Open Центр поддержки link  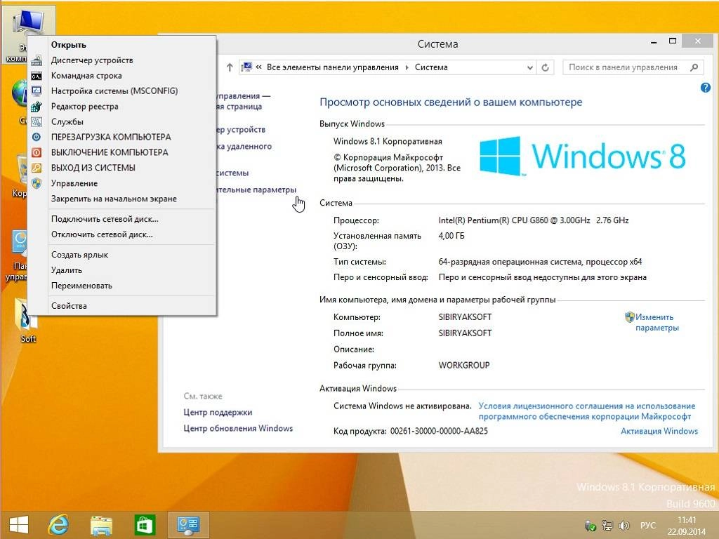[218, 412]
